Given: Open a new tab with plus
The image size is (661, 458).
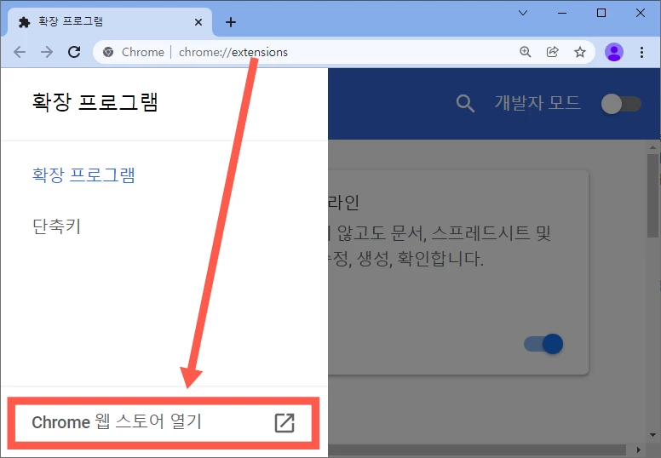Looking at the screenshot, I should 231,22.
